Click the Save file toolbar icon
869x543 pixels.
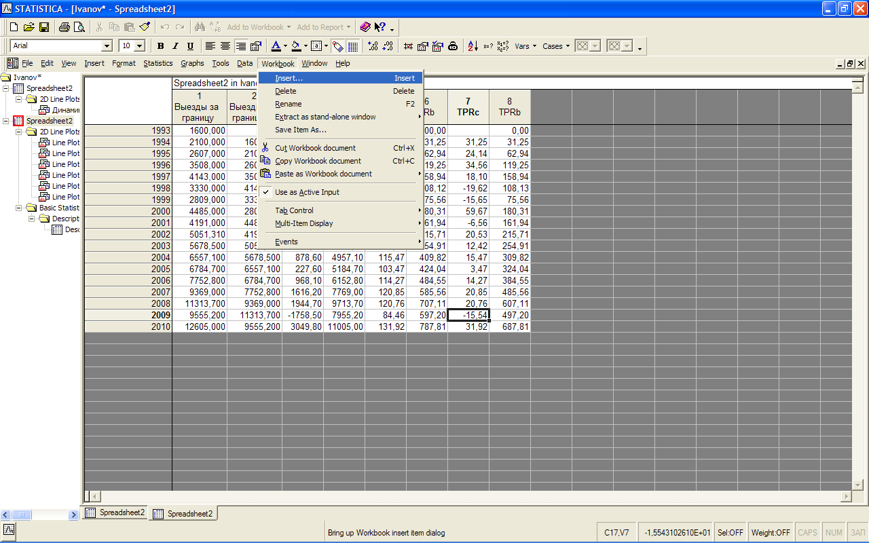[43, 27]
